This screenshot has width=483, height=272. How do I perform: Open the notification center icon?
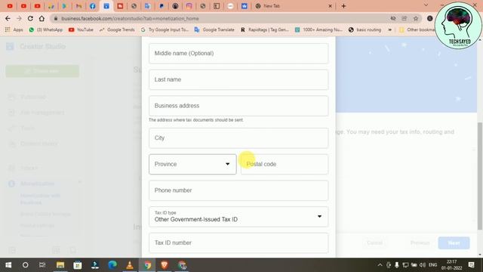(x=471, y=265)
